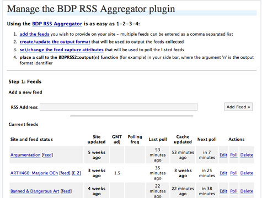Click the 'Next poll' column header
Screen dimensions: 262x198
click(207, 139)
